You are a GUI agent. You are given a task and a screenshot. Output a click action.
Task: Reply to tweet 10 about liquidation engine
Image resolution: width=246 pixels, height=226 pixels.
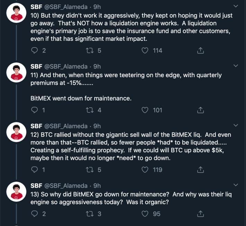click(x=34, y=51)
